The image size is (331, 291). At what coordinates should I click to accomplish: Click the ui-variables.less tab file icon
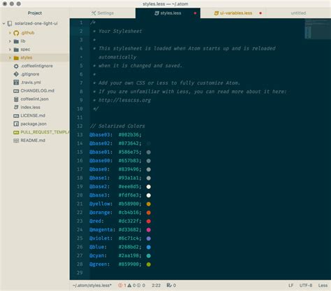216,13
